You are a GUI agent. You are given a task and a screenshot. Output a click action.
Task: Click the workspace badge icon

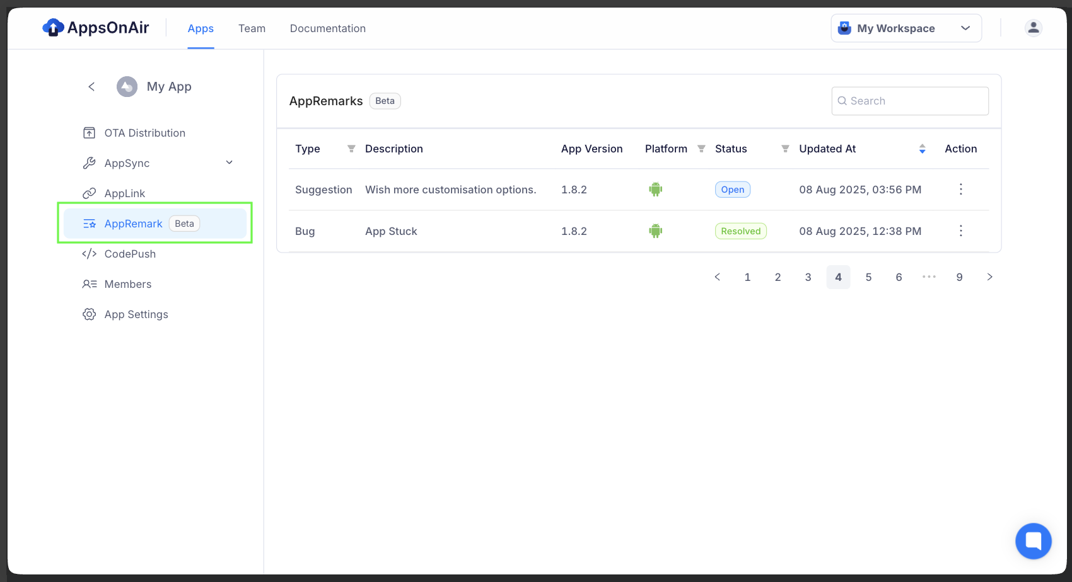(x=844, y=28)
